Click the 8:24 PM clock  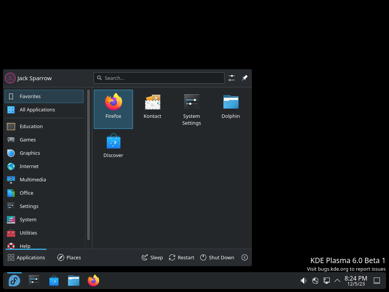click(x=356, y=281)
